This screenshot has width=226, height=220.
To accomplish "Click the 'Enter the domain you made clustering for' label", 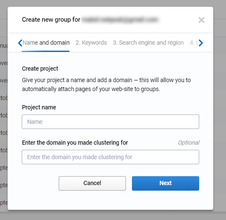I will pyautogui.click(x=75, y=143).
